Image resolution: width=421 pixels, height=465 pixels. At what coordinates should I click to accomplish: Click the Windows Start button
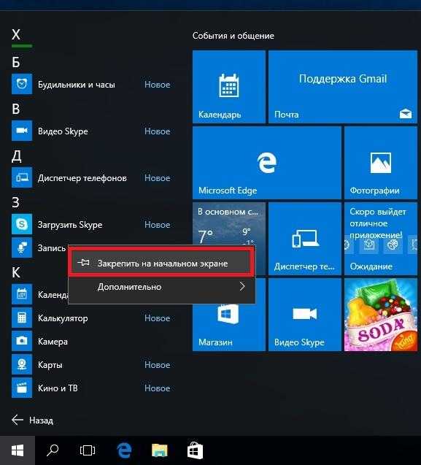point(18,450)
